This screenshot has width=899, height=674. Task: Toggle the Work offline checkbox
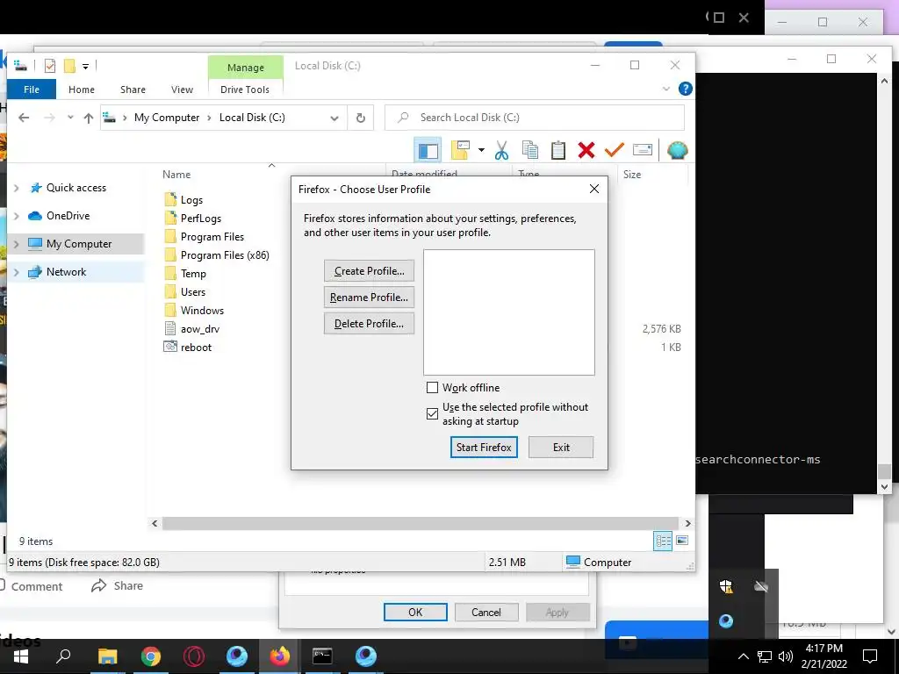432,388
